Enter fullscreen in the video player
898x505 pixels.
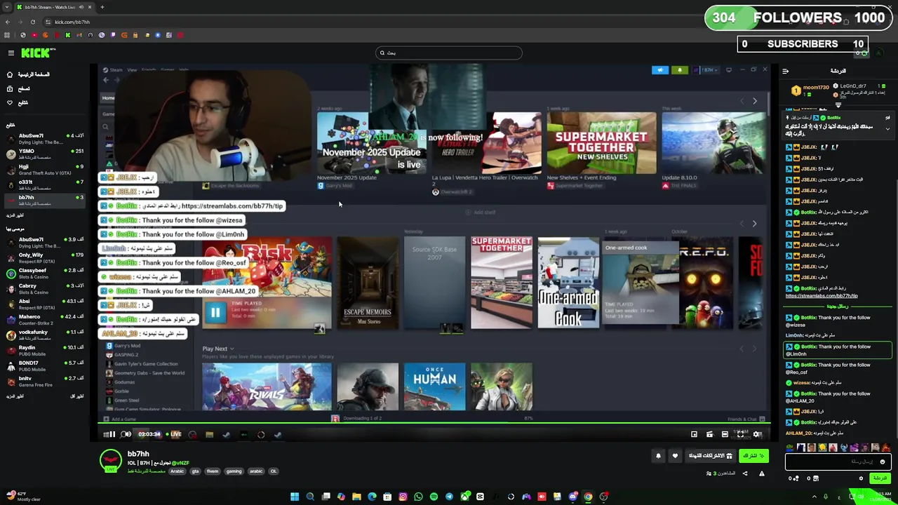pyautogui.click(x=741, y=435)
